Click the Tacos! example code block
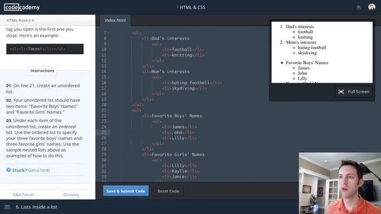Viewport: 381px width, 214px height. pyautogui.click(x=45, y=49)
